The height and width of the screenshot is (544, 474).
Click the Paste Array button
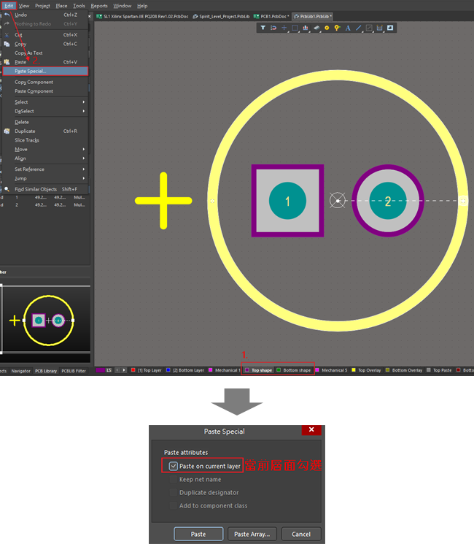click(252, 534)
